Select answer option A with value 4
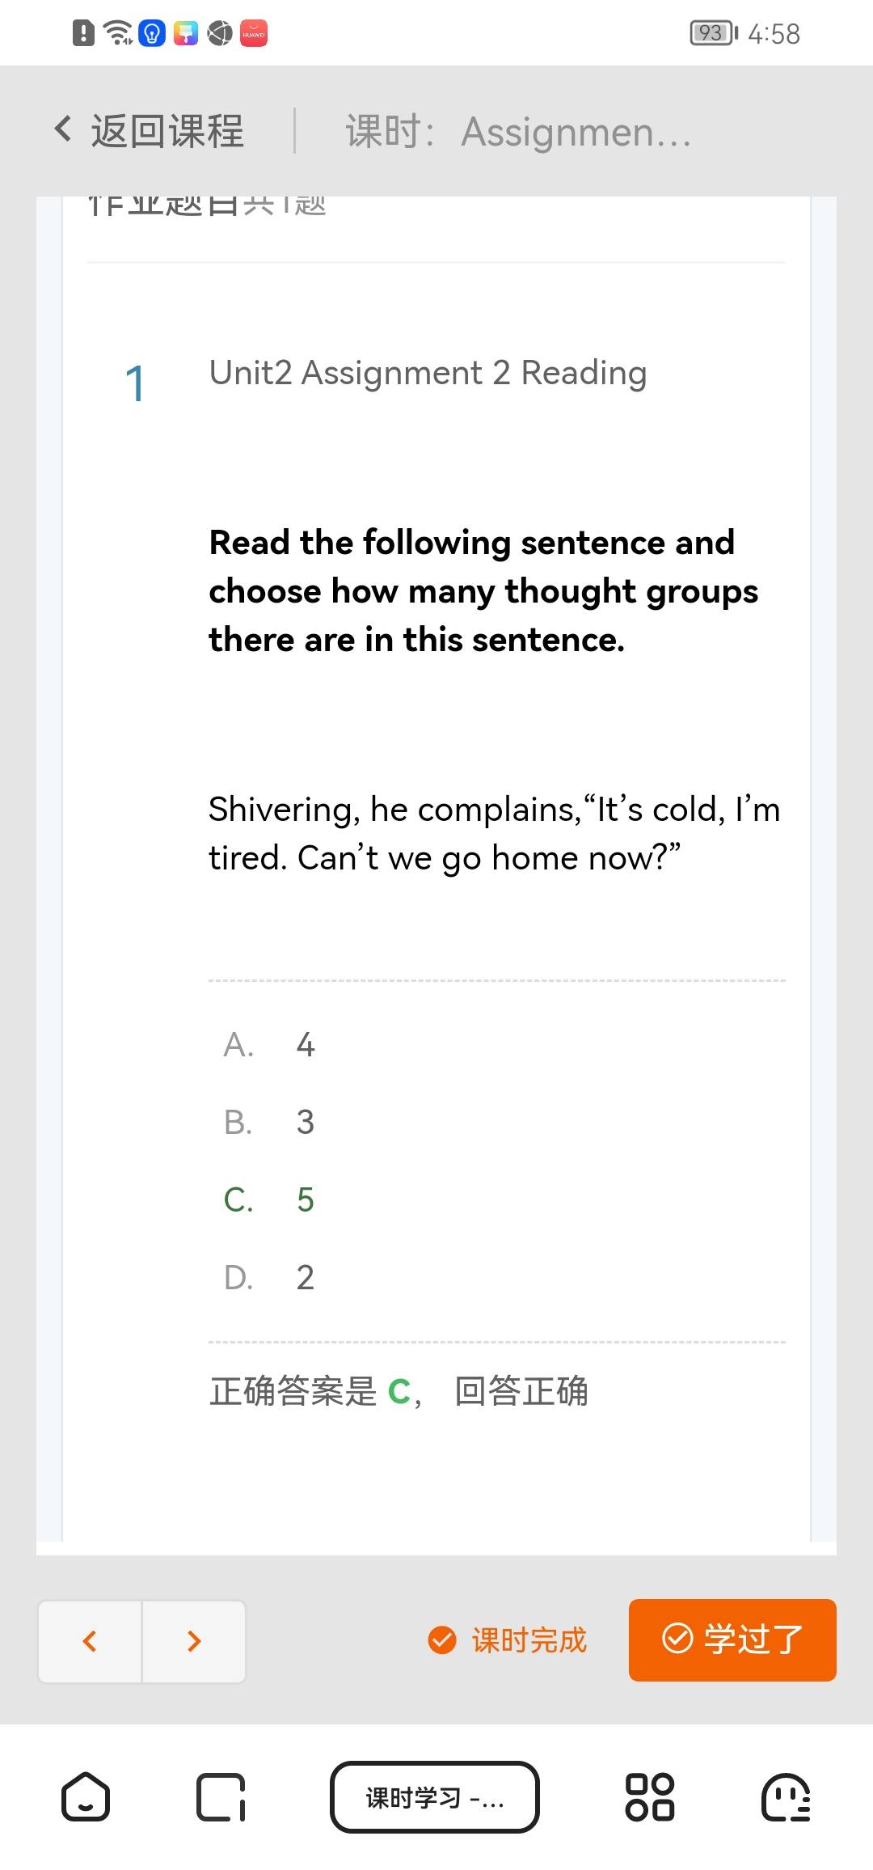 pyautogui.click(x=269, y=1044)
